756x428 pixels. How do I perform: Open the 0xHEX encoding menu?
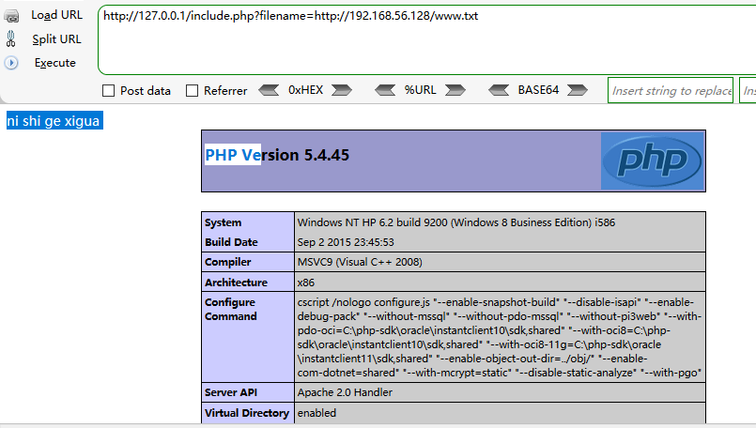click(305, 90)
